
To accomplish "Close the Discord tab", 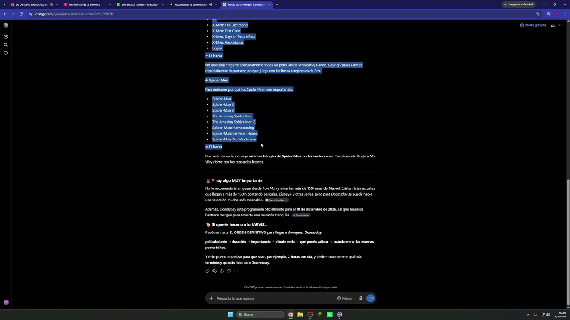I will pyautogui.click(x=57, y=4).
